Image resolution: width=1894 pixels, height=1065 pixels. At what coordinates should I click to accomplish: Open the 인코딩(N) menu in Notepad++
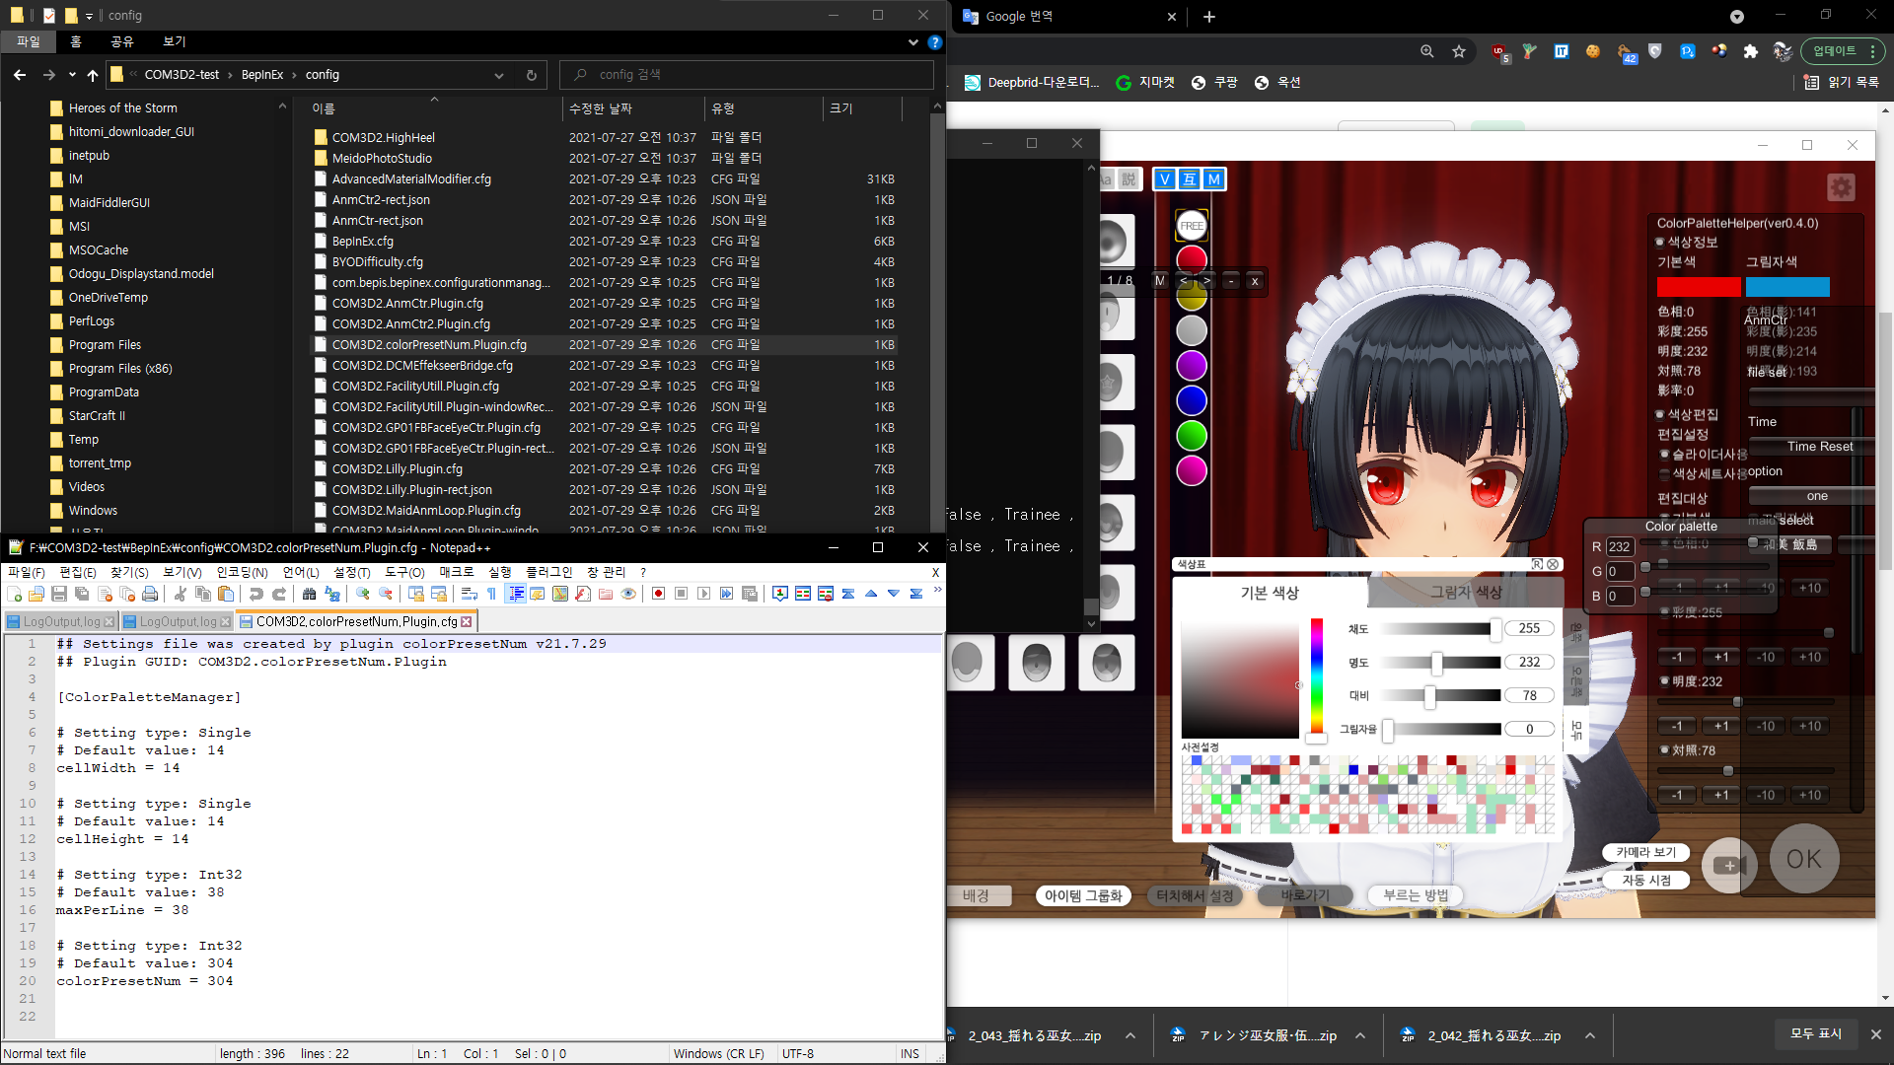242,572
